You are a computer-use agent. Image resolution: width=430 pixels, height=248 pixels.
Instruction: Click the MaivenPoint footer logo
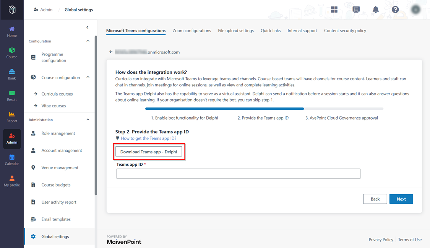[x=124, y=242]
